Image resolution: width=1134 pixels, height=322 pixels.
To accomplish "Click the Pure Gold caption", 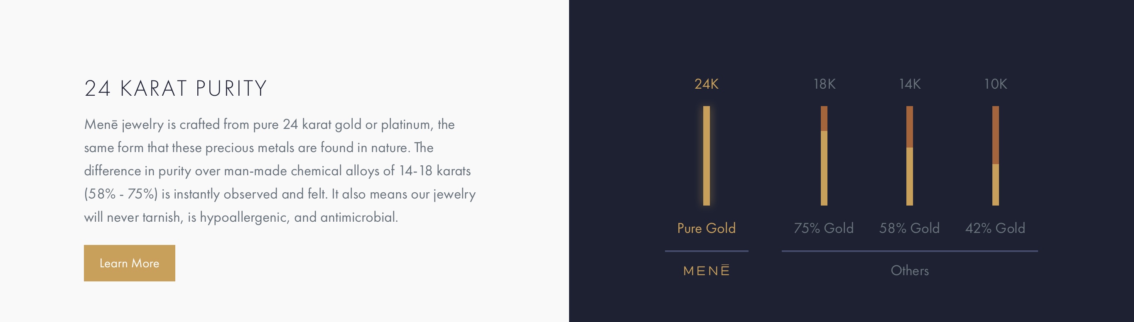I will pos(706,228).
